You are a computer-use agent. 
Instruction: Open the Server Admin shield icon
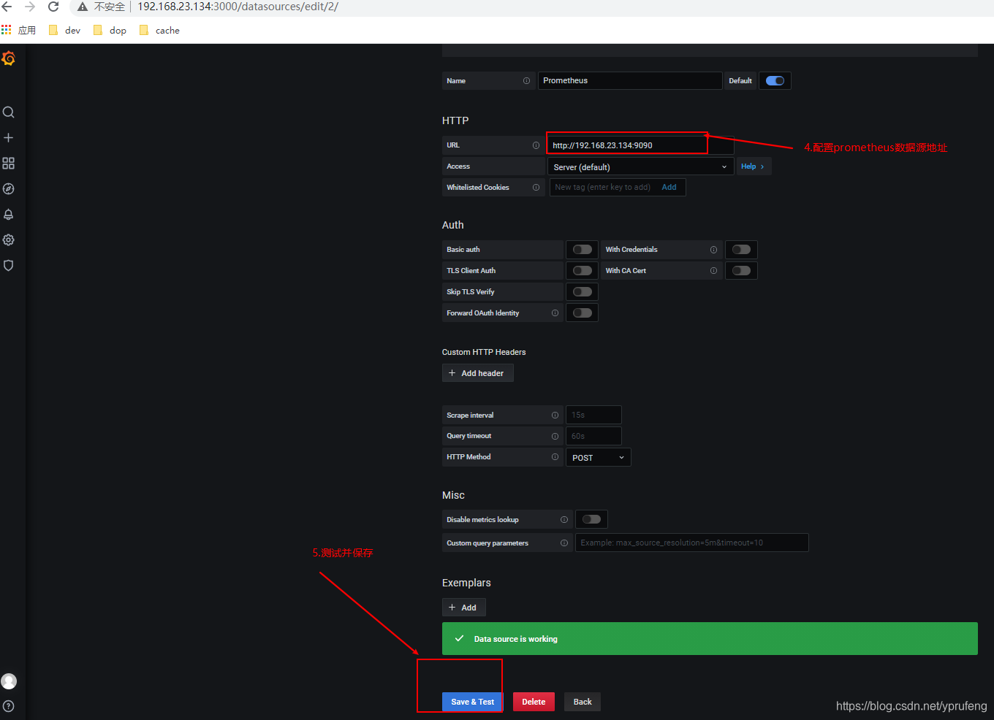click(9, 266)
